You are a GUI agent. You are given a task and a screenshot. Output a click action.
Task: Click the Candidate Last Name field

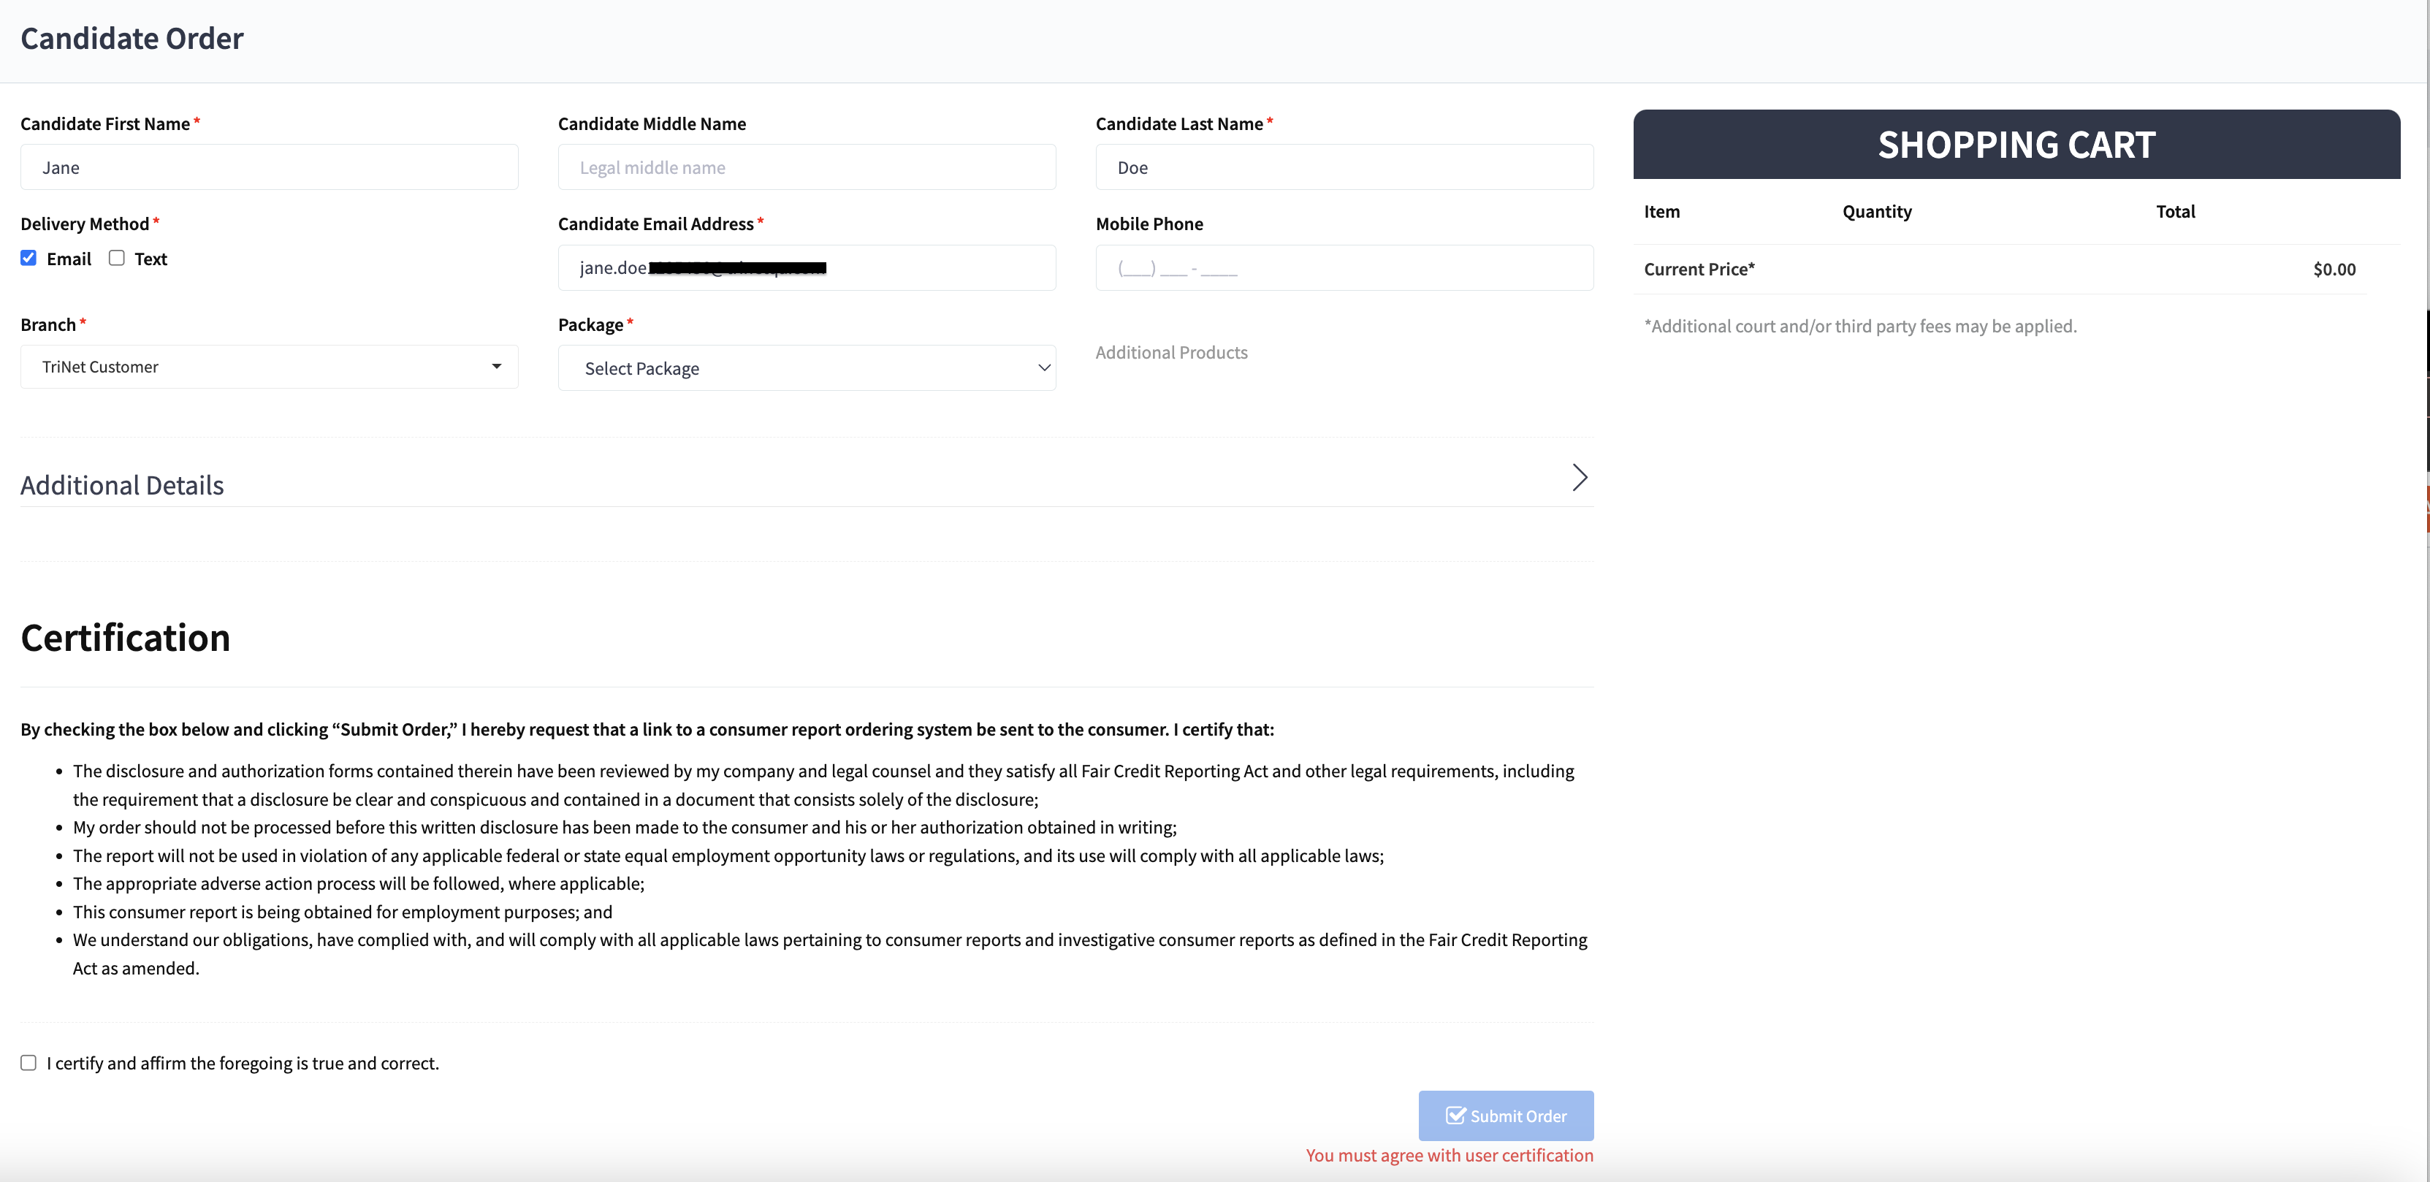[x=1344, y=168]
